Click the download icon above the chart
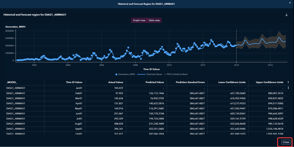Viewport: 294px width, 147px height. tap(286, 15)
